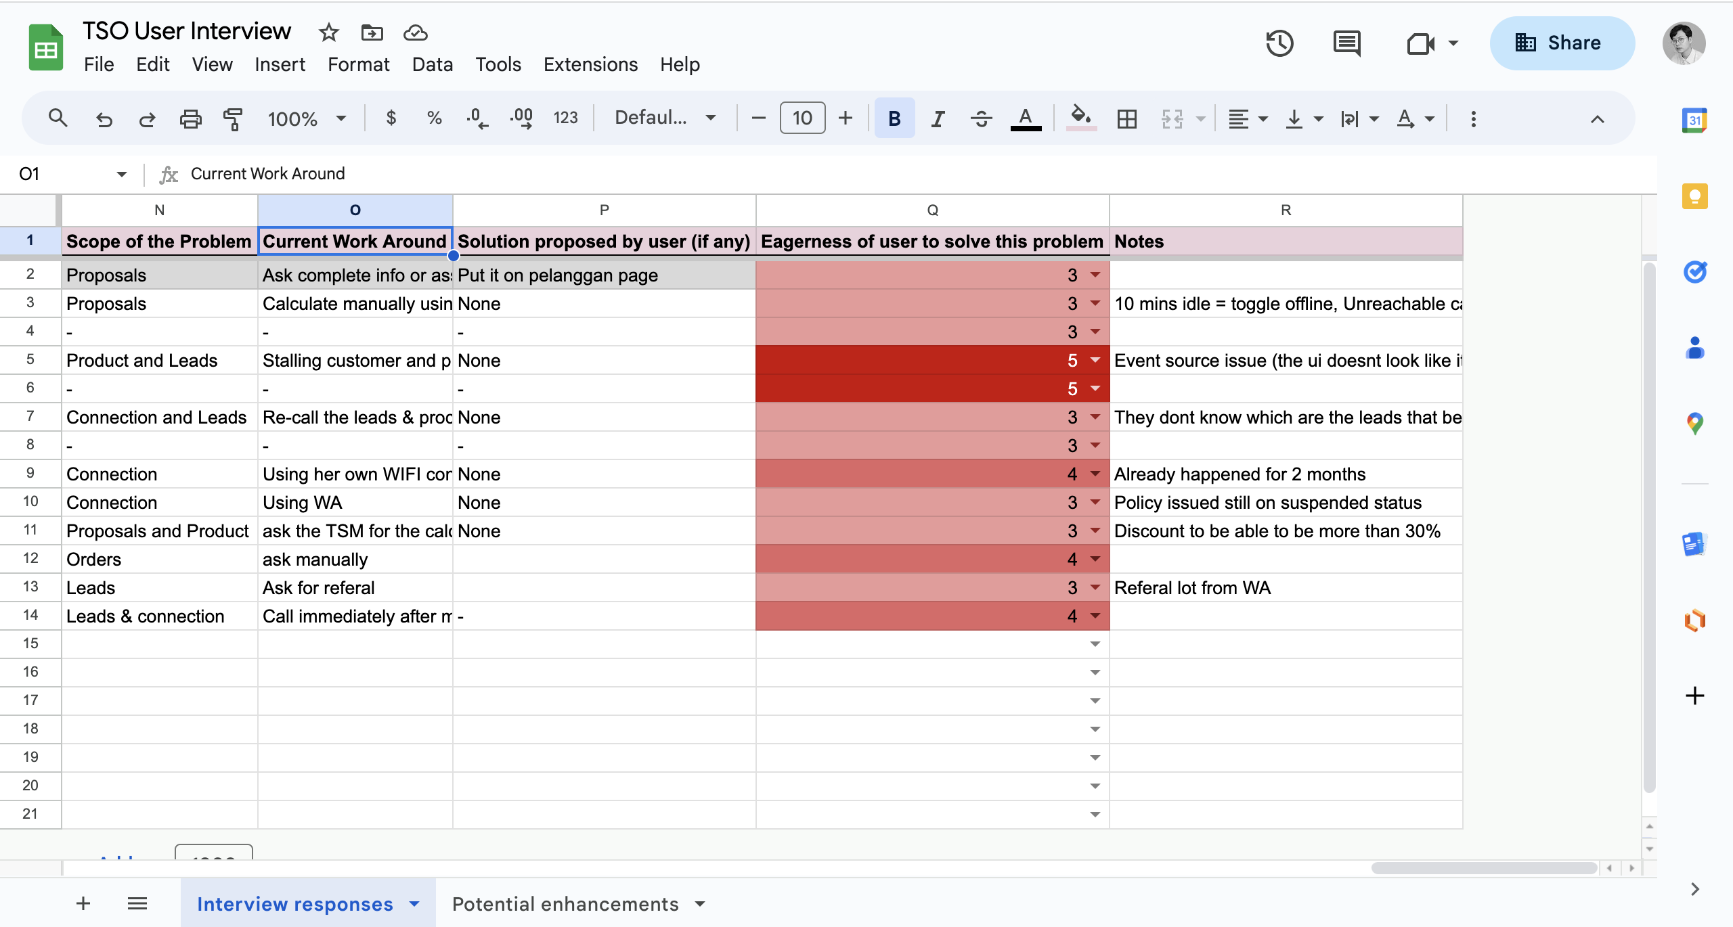Undo the last action
Image resolution: width=1733 pixels, height=927 pixels.
pos(104,119)
